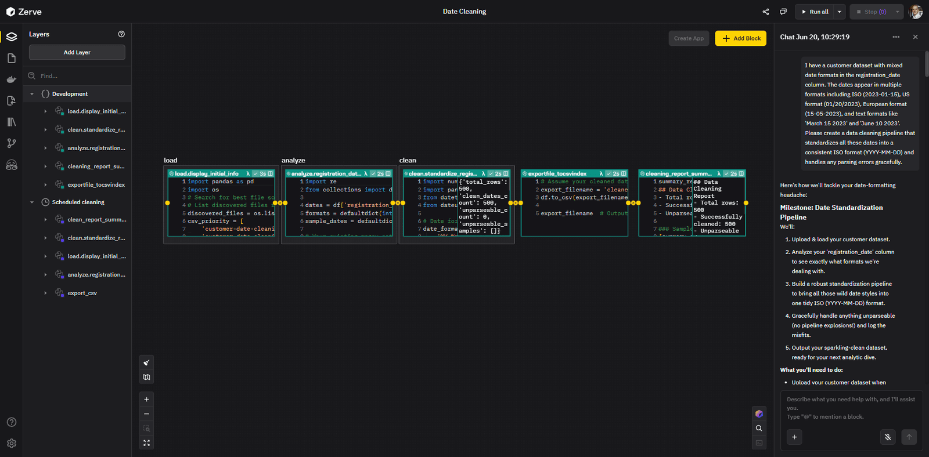Toggle the muted microphone in chat
This screenshot has width=929, height=457.
[x=888, y=437]
